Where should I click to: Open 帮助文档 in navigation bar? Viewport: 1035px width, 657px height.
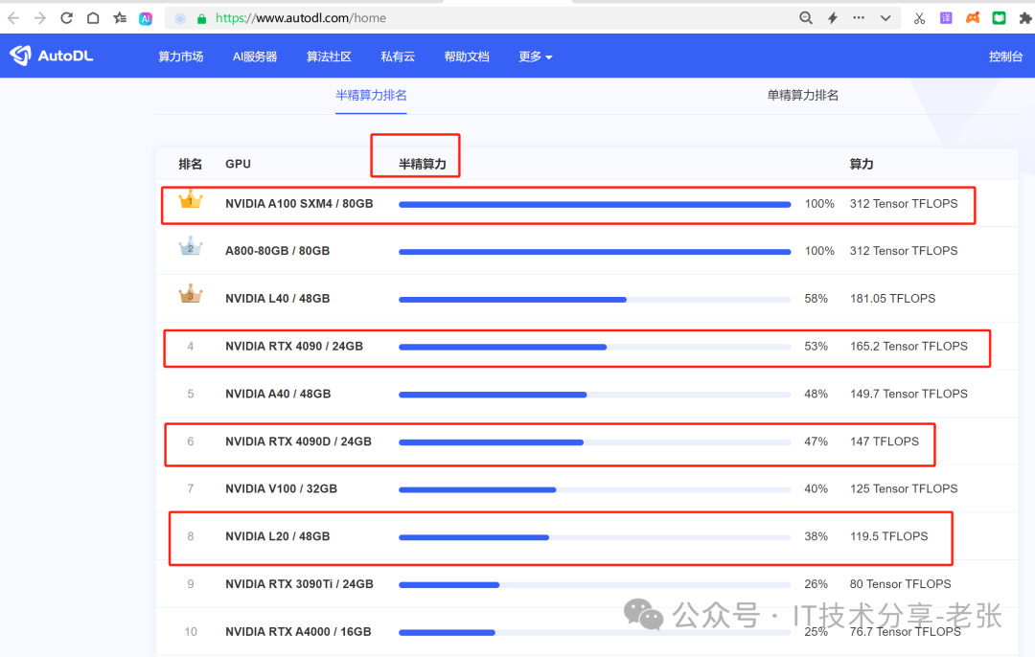pyautogui.click(x=467, y=57)
